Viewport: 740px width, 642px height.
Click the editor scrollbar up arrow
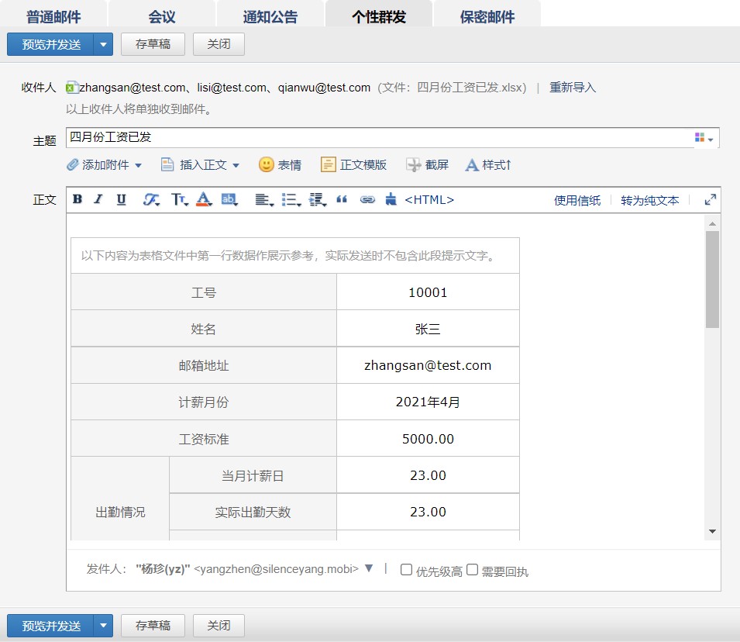click(712, 223)
